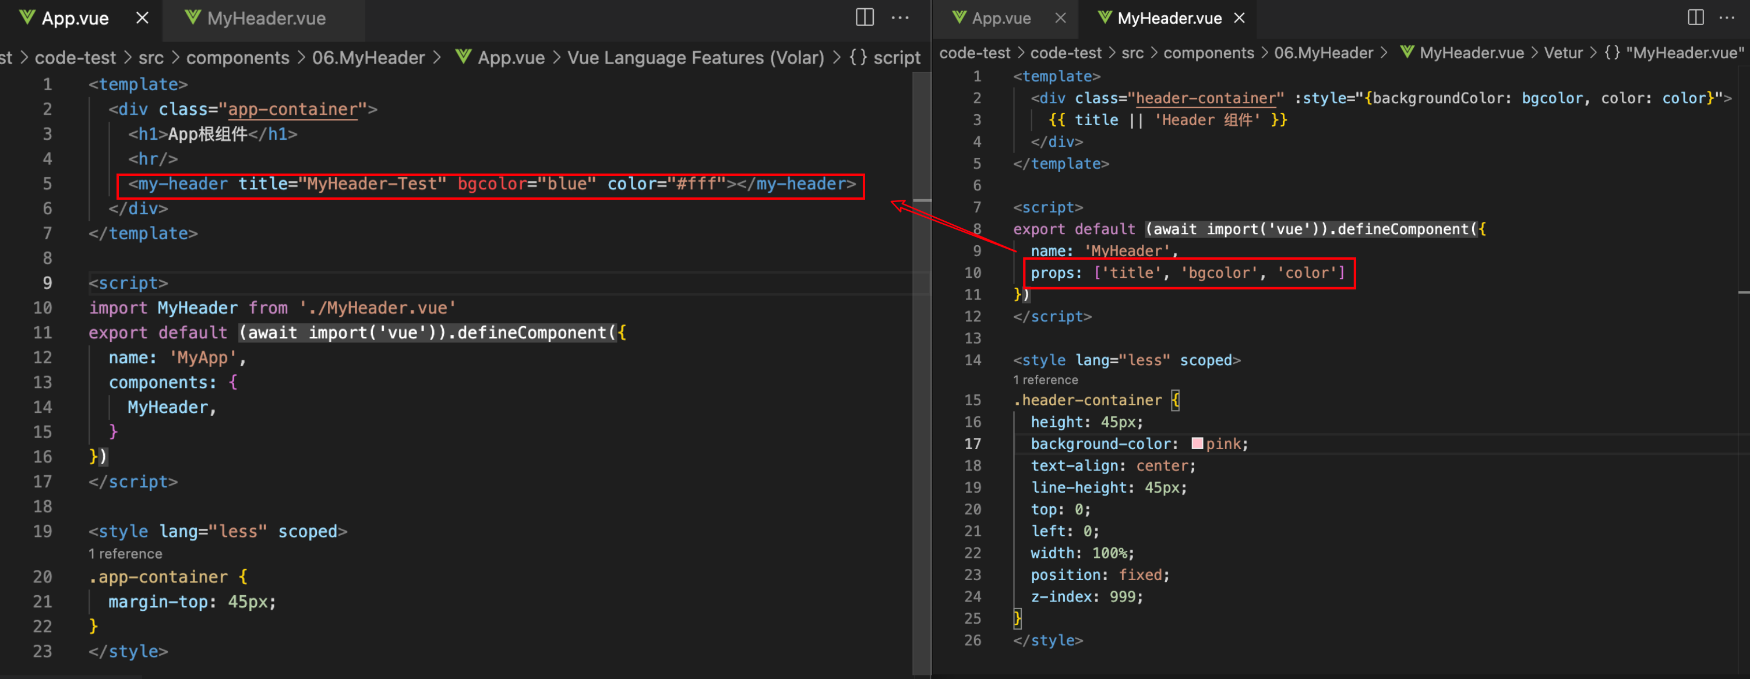Image resolution: width=1750 pixels, height=679 pixels.
Task: Click 'App根组件' heading text on line 3
Action: click(208, 135)
